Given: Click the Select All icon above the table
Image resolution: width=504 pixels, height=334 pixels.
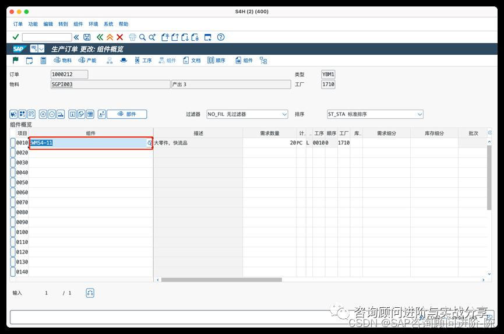Looking at the screenshot, I should click(x=22, y=114).
